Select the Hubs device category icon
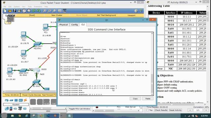Viewport: 211px width, 118px height. [16, 100]
